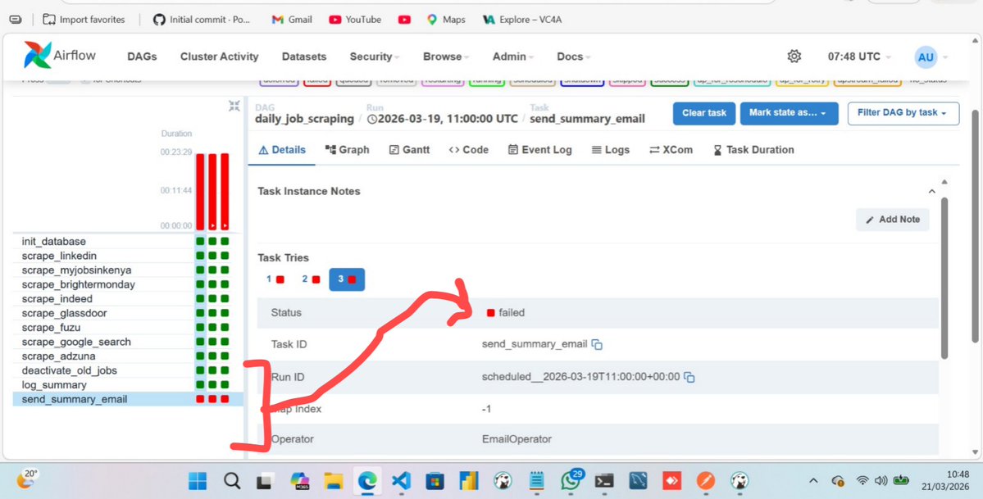This screenshot has width=983, height=499.
Task: Switch to Microsoft Edge on the taskbar
Action: coord(367,482)
